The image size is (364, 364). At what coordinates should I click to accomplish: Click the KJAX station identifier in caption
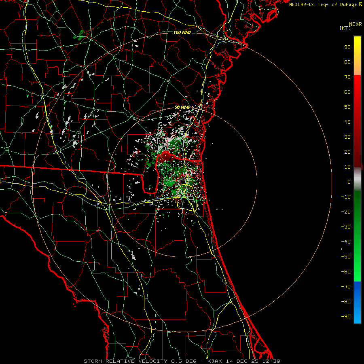[x=215, y=361]
